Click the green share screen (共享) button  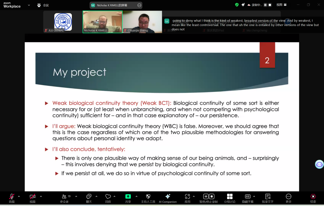tap(128, 198)
